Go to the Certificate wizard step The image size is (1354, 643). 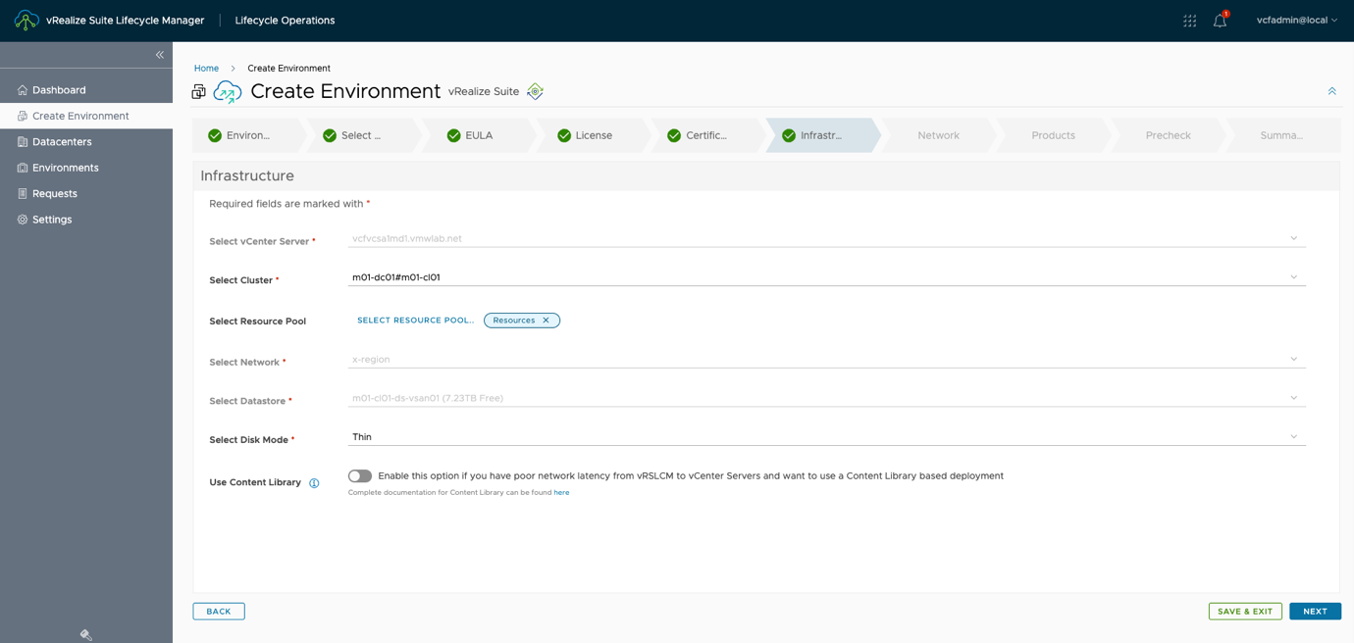(706, 135)
